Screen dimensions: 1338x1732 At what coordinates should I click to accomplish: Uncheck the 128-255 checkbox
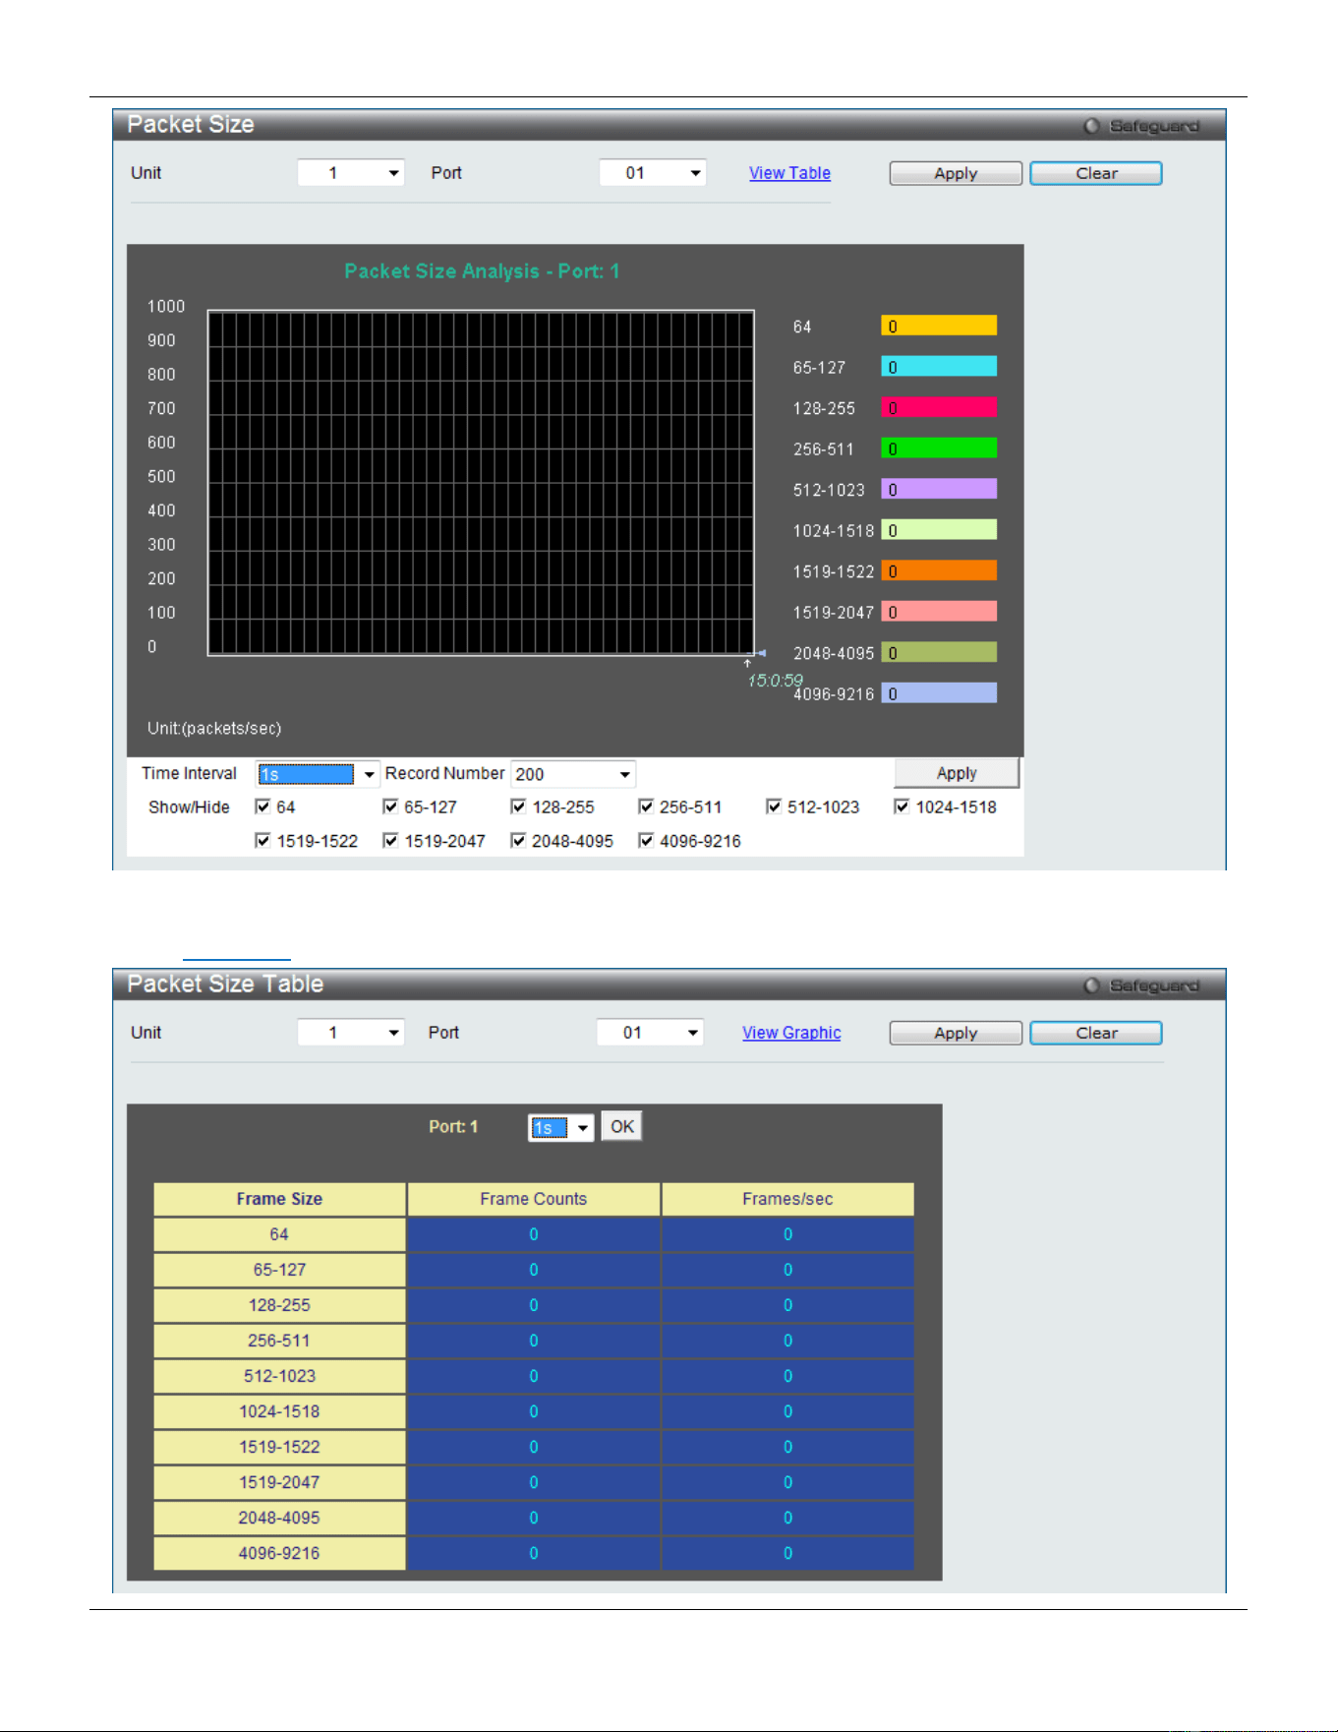click(518, 806)
